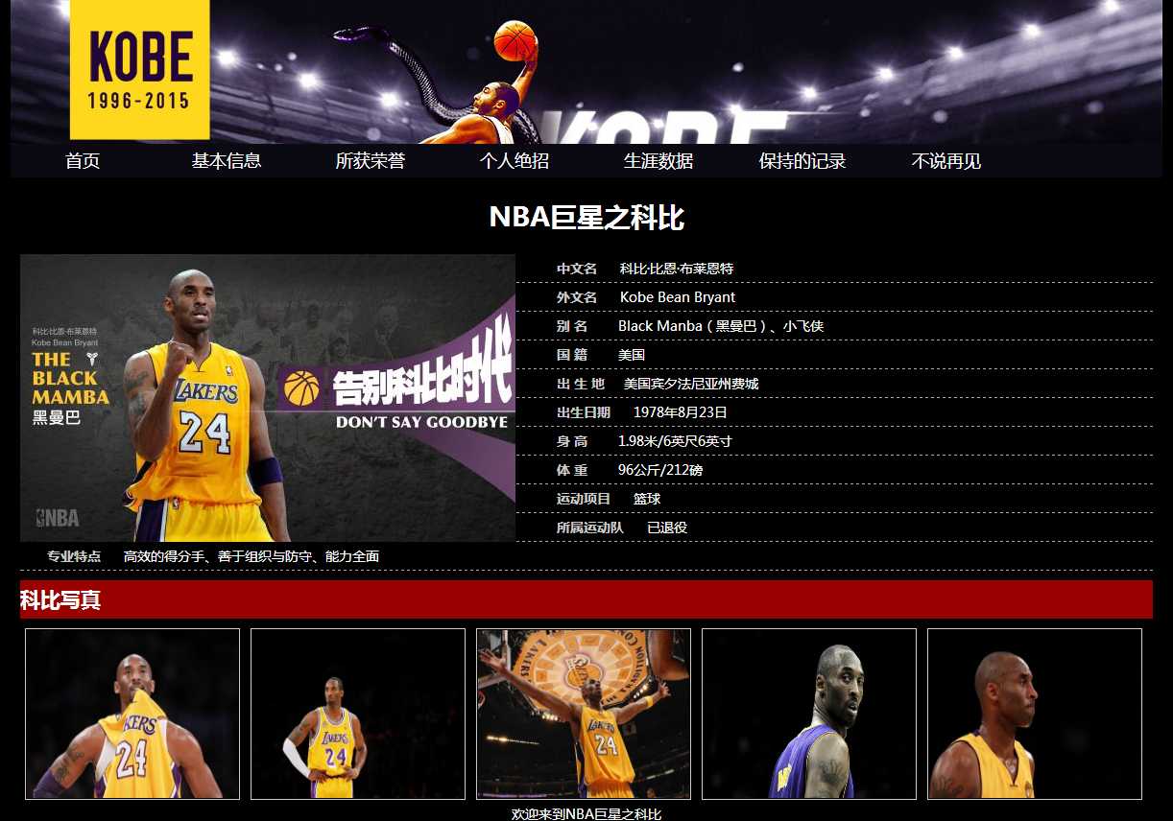Click the fifth side-profile photo

click(x=1035, y=714)
